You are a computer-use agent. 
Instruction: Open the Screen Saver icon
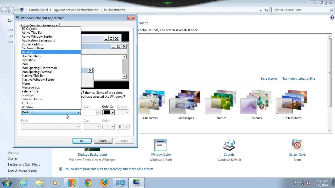298,145
